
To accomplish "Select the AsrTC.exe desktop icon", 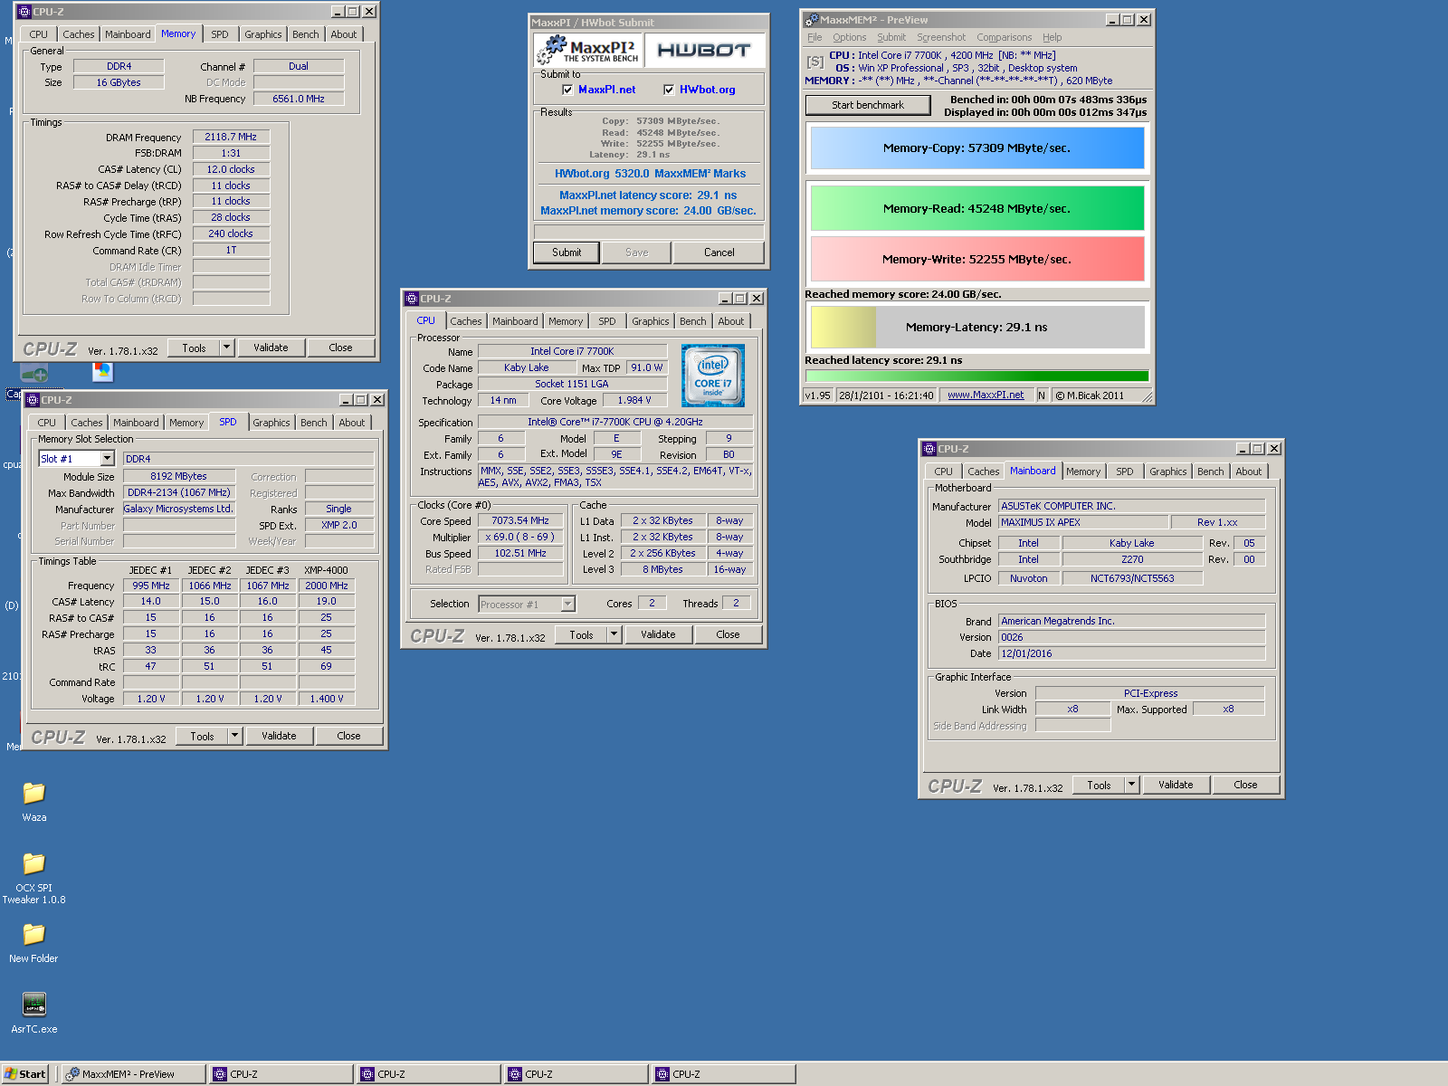I will [33, 1005].
